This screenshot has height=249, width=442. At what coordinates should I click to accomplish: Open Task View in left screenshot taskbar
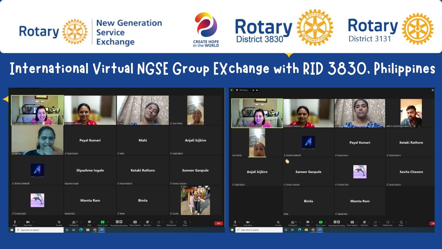74,230
